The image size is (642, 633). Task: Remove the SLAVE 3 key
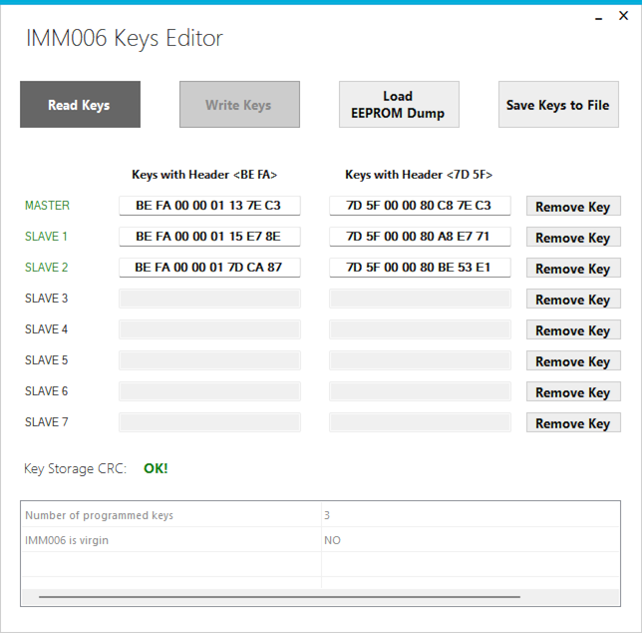point(573,299)
